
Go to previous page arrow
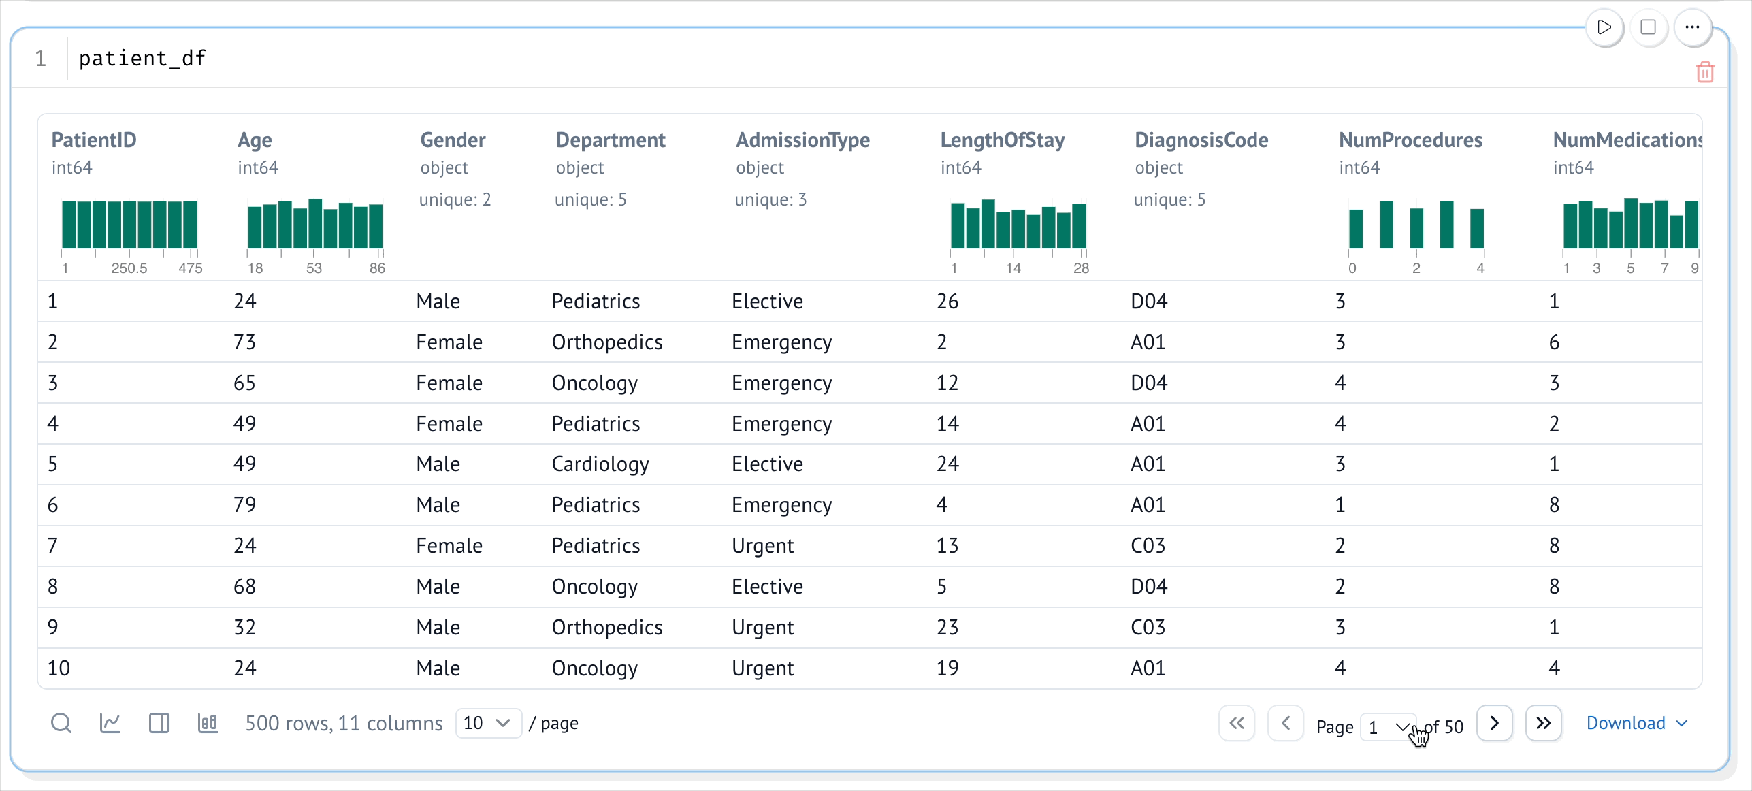(x=1285, y=723)
